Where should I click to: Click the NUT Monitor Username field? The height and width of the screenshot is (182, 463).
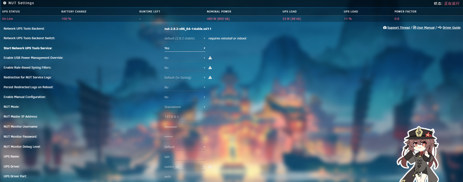click(x=185, y=127)
